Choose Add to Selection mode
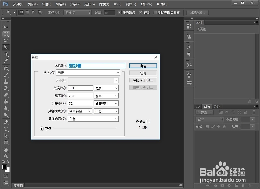The image size is (260, 189). coord(28,12)
